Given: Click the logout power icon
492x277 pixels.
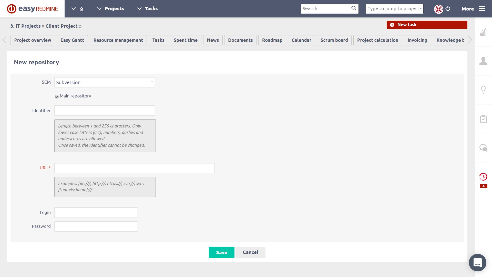Looking at the screenshot, I should point(448,8).
